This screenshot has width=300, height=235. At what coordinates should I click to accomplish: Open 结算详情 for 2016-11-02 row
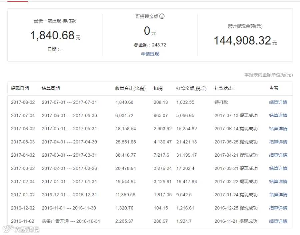(278, 221)
